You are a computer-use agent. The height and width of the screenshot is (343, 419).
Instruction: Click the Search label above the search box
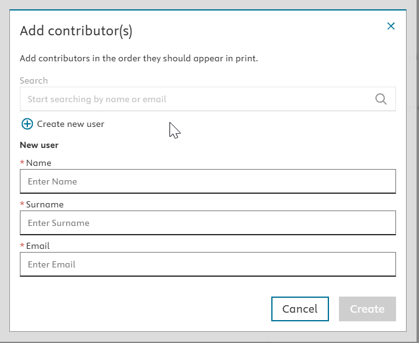point(34,80)
